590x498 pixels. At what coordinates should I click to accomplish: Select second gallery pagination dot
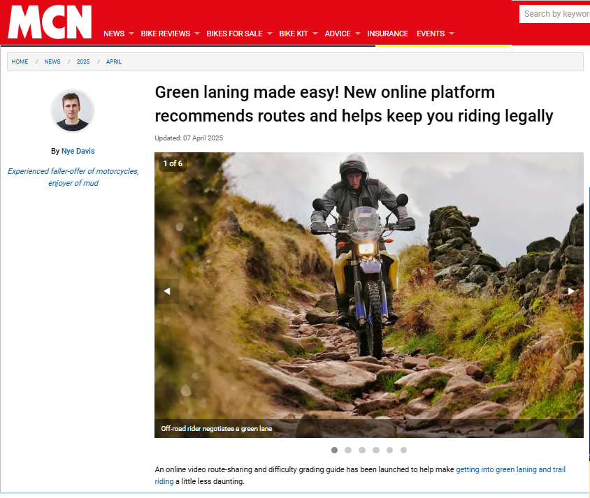point(348,450)
